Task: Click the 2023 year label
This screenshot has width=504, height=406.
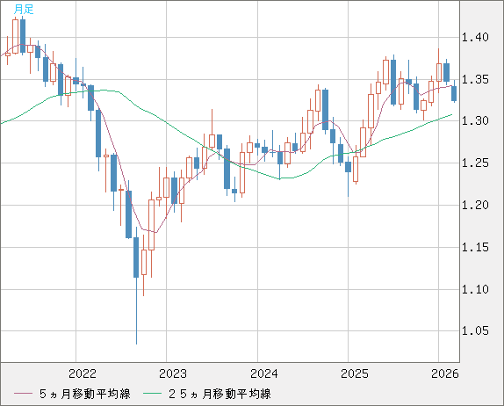Action: point(173,373)
